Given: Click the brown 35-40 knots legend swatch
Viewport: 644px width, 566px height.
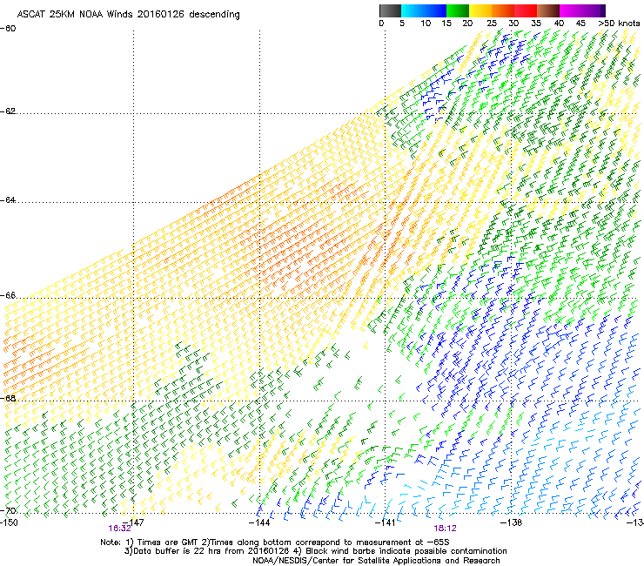Looking at the screenshot, I should click(548, 10).
